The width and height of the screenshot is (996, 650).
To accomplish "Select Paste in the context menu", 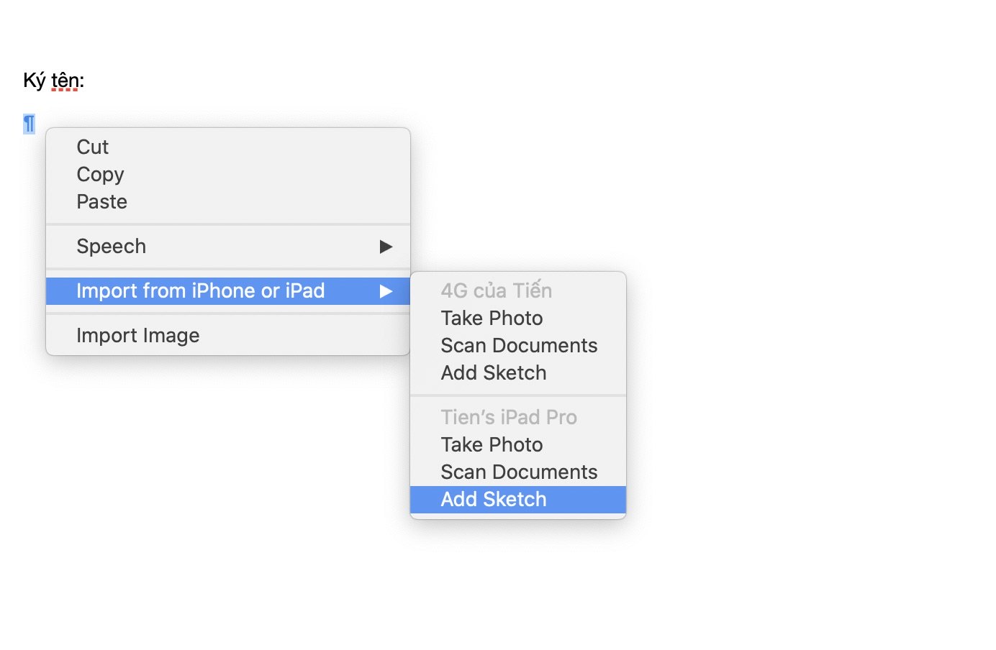I will pyautogui.click(x=227, y=201).
